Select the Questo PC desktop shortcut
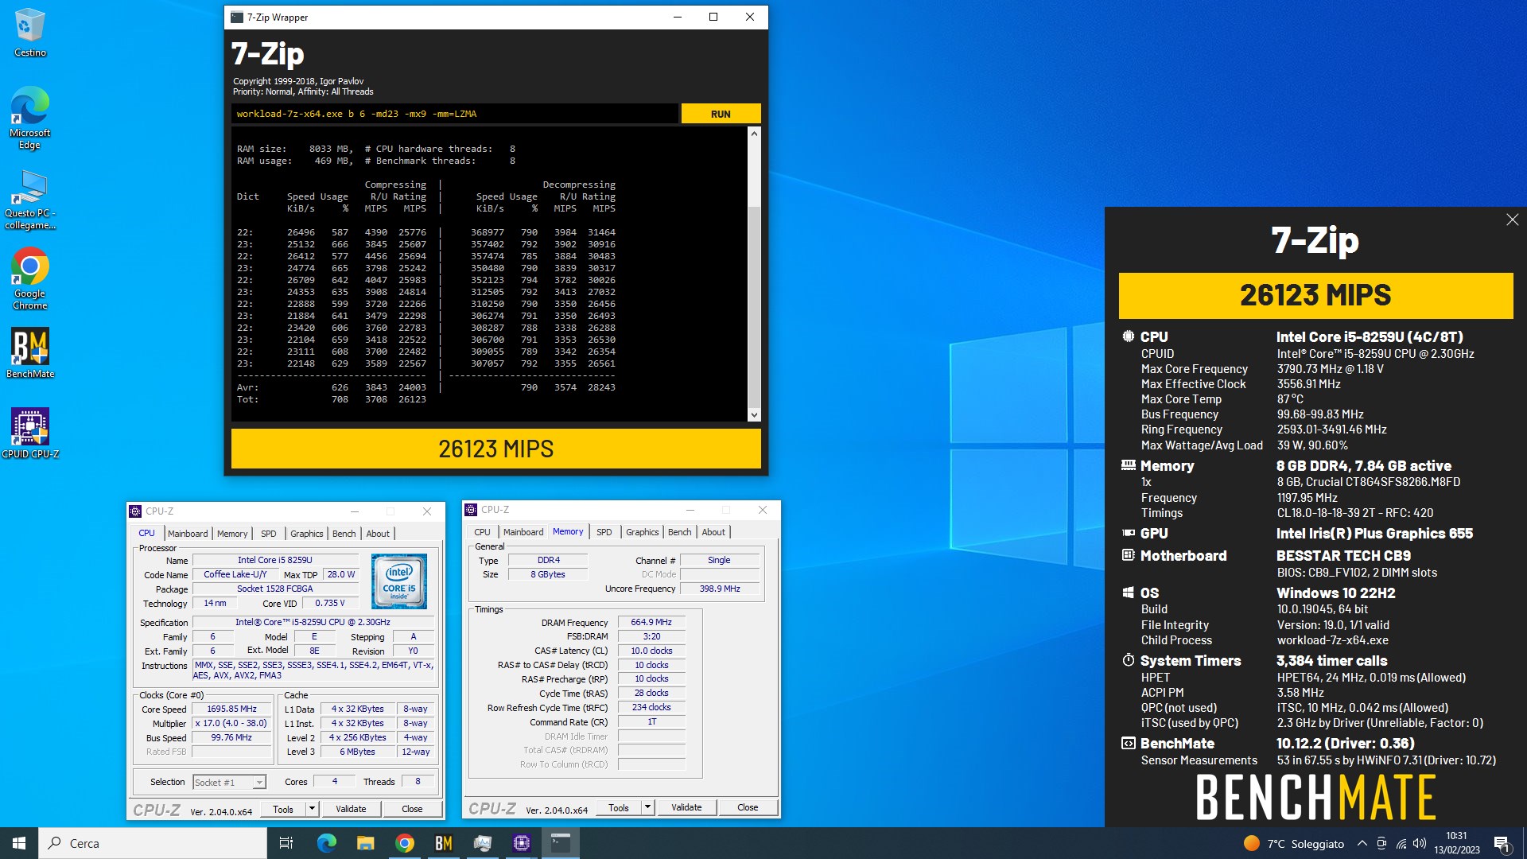Viewport: 1527px width, 859px height. 29,200
